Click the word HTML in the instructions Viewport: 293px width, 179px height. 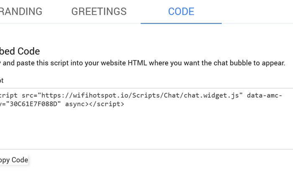139,63
